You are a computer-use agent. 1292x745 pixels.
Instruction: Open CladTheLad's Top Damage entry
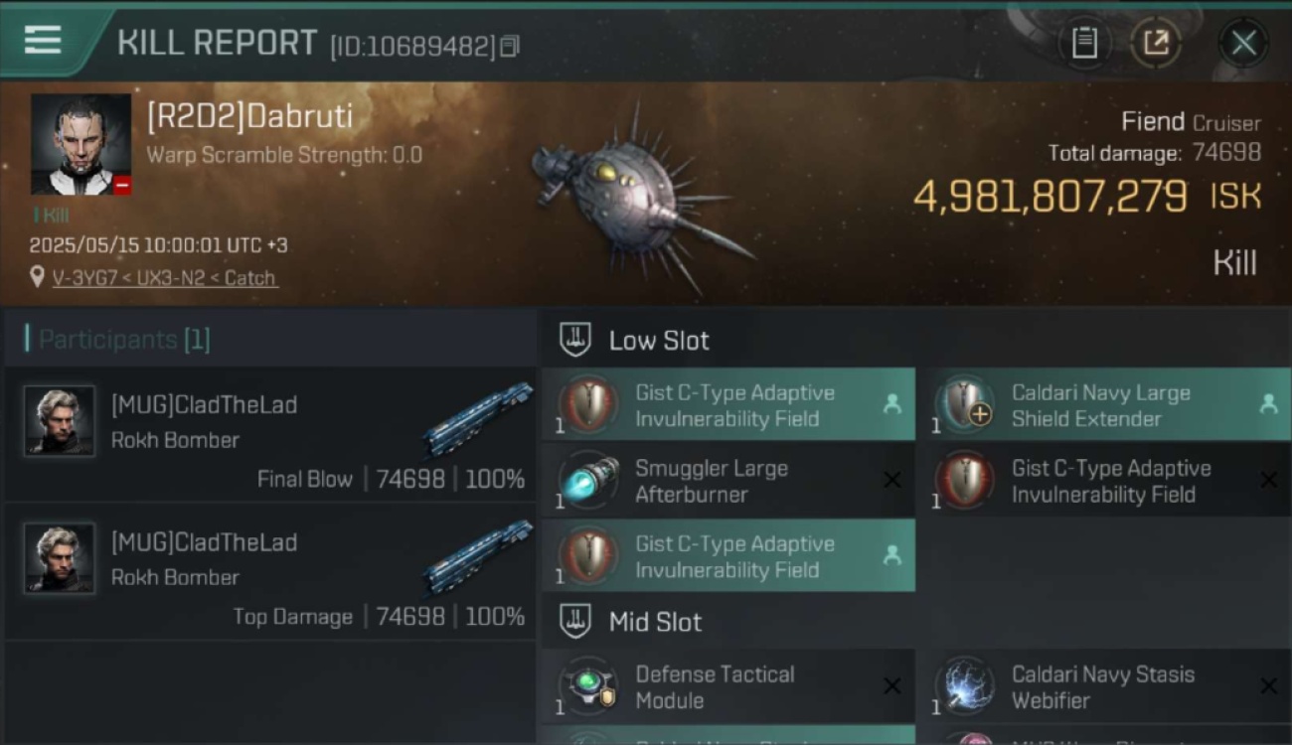click(x=270, y=571)
